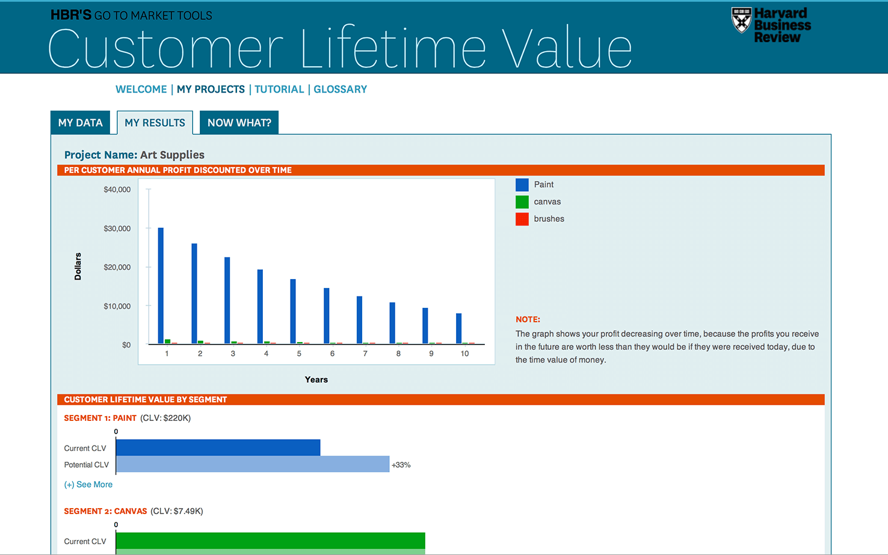The image size is (888, 555).
Task: Click the Year 7 Paint bar in chart
Action: (360, 320)
